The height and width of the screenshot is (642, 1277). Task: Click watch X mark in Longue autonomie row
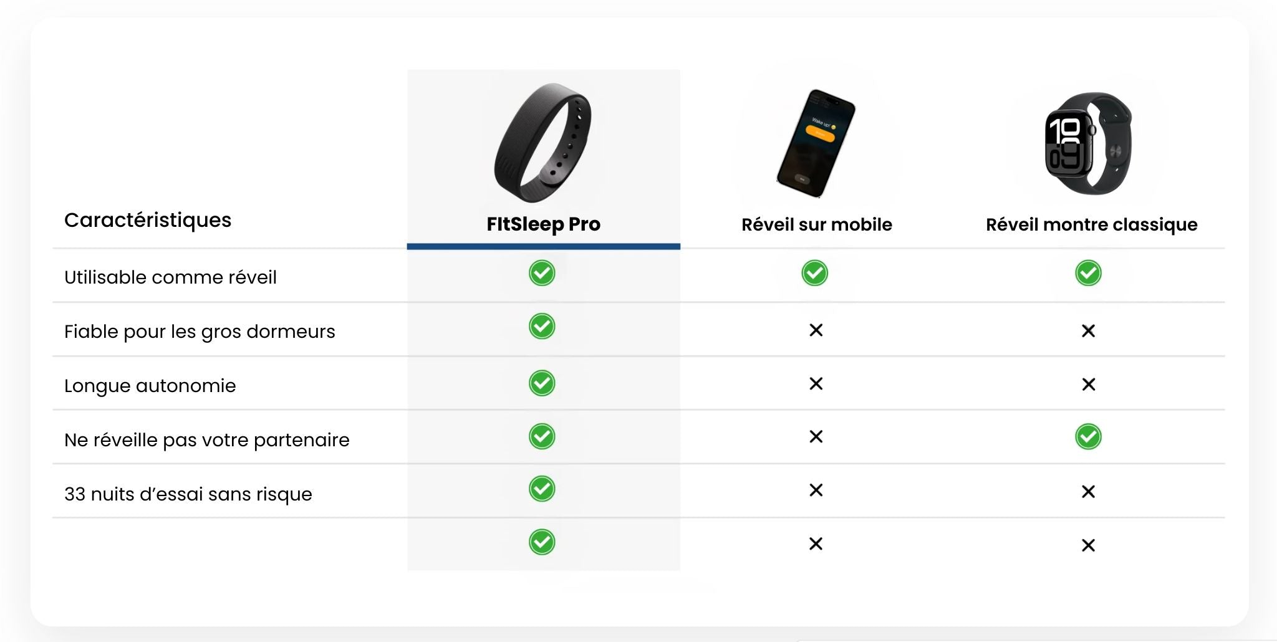click(x=1088, y=385)
